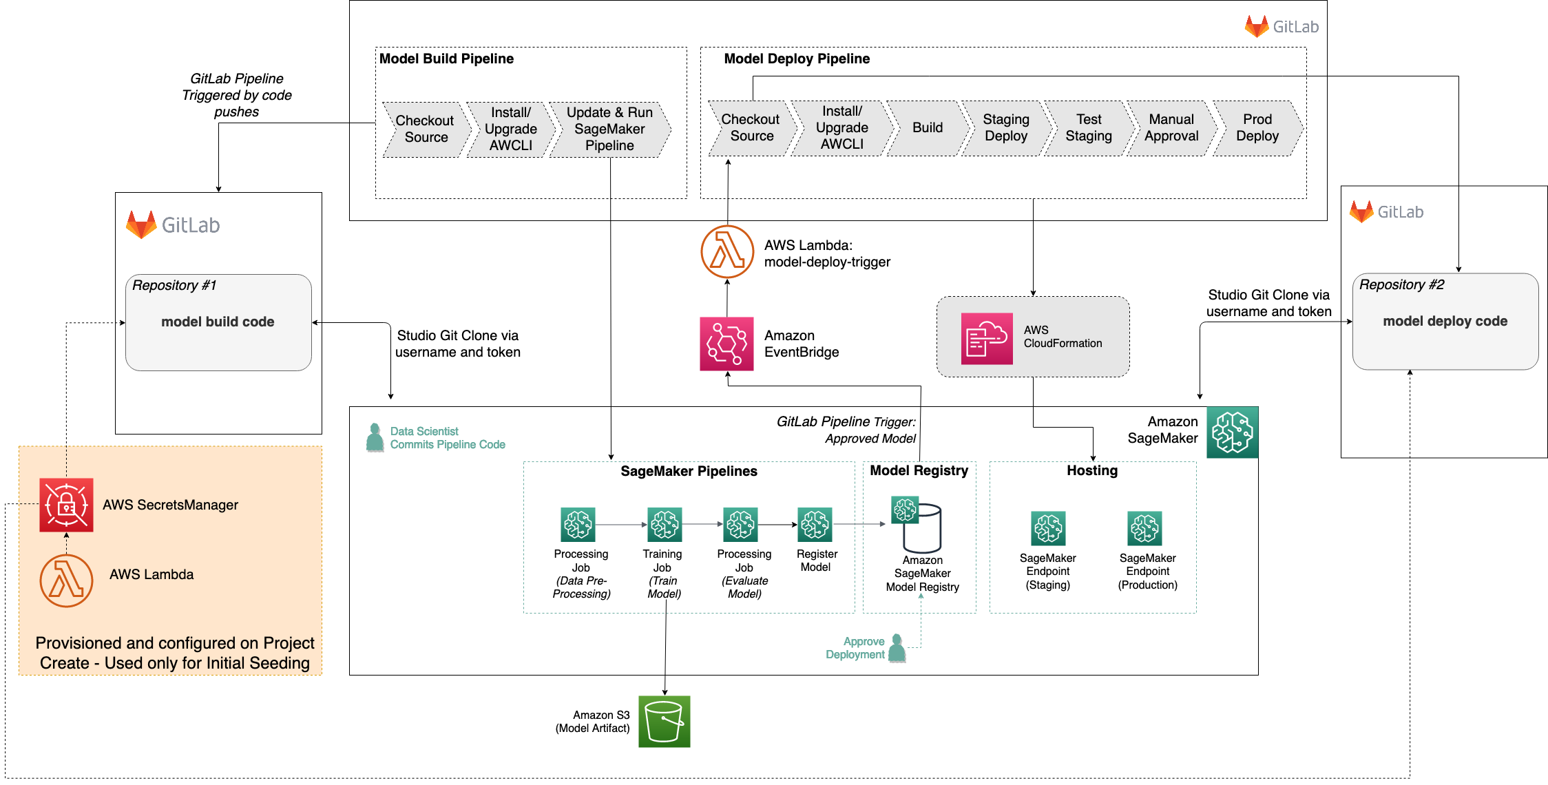Click the Training Job icon

click(x=665, y=525)
